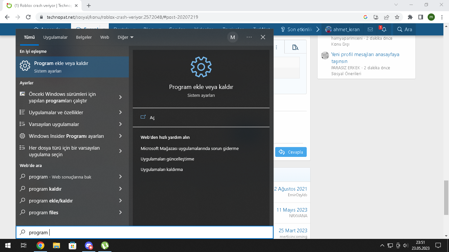Open the Technopat notifications bell
The image size is (449, 252).
(384, 30)
